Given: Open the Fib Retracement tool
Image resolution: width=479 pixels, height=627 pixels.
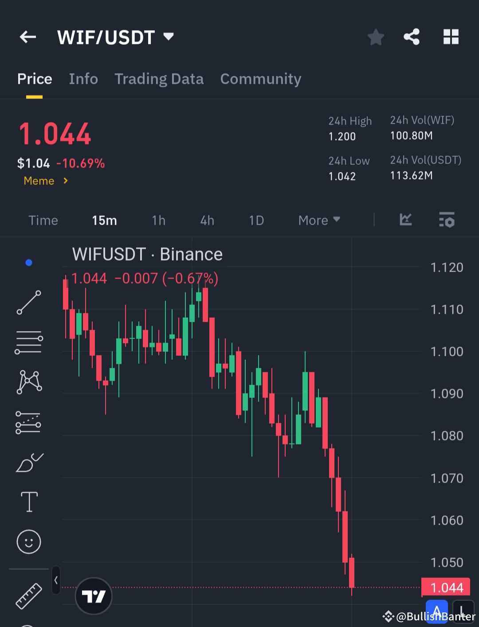Looking at the screenshot, I should 29,341.
